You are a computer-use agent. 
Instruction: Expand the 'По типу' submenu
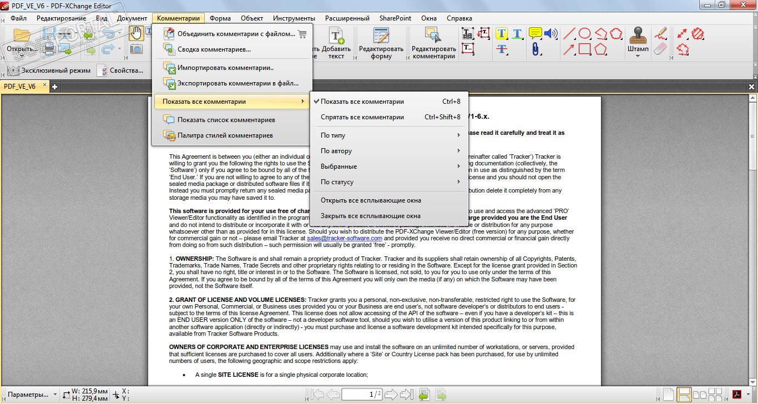point(389,135)
